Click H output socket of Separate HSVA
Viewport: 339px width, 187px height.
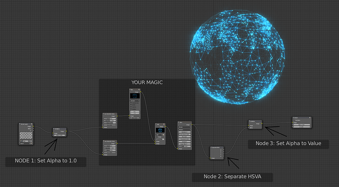point(224,150)
